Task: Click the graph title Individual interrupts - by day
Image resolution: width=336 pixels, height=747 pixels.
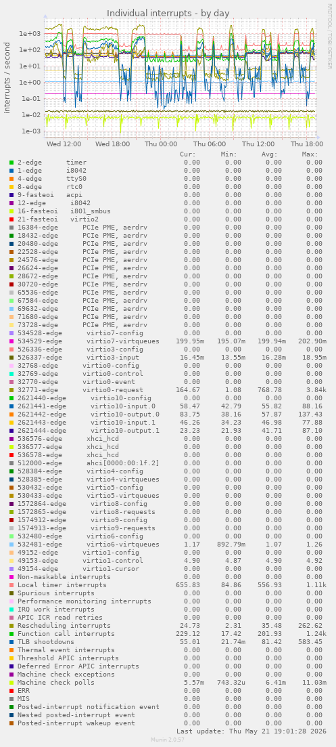Action: point(168,14)
